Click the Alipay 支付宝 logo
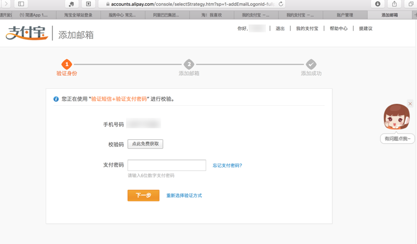The width and height of the screenshot is (417, 244). pos(27,33)
